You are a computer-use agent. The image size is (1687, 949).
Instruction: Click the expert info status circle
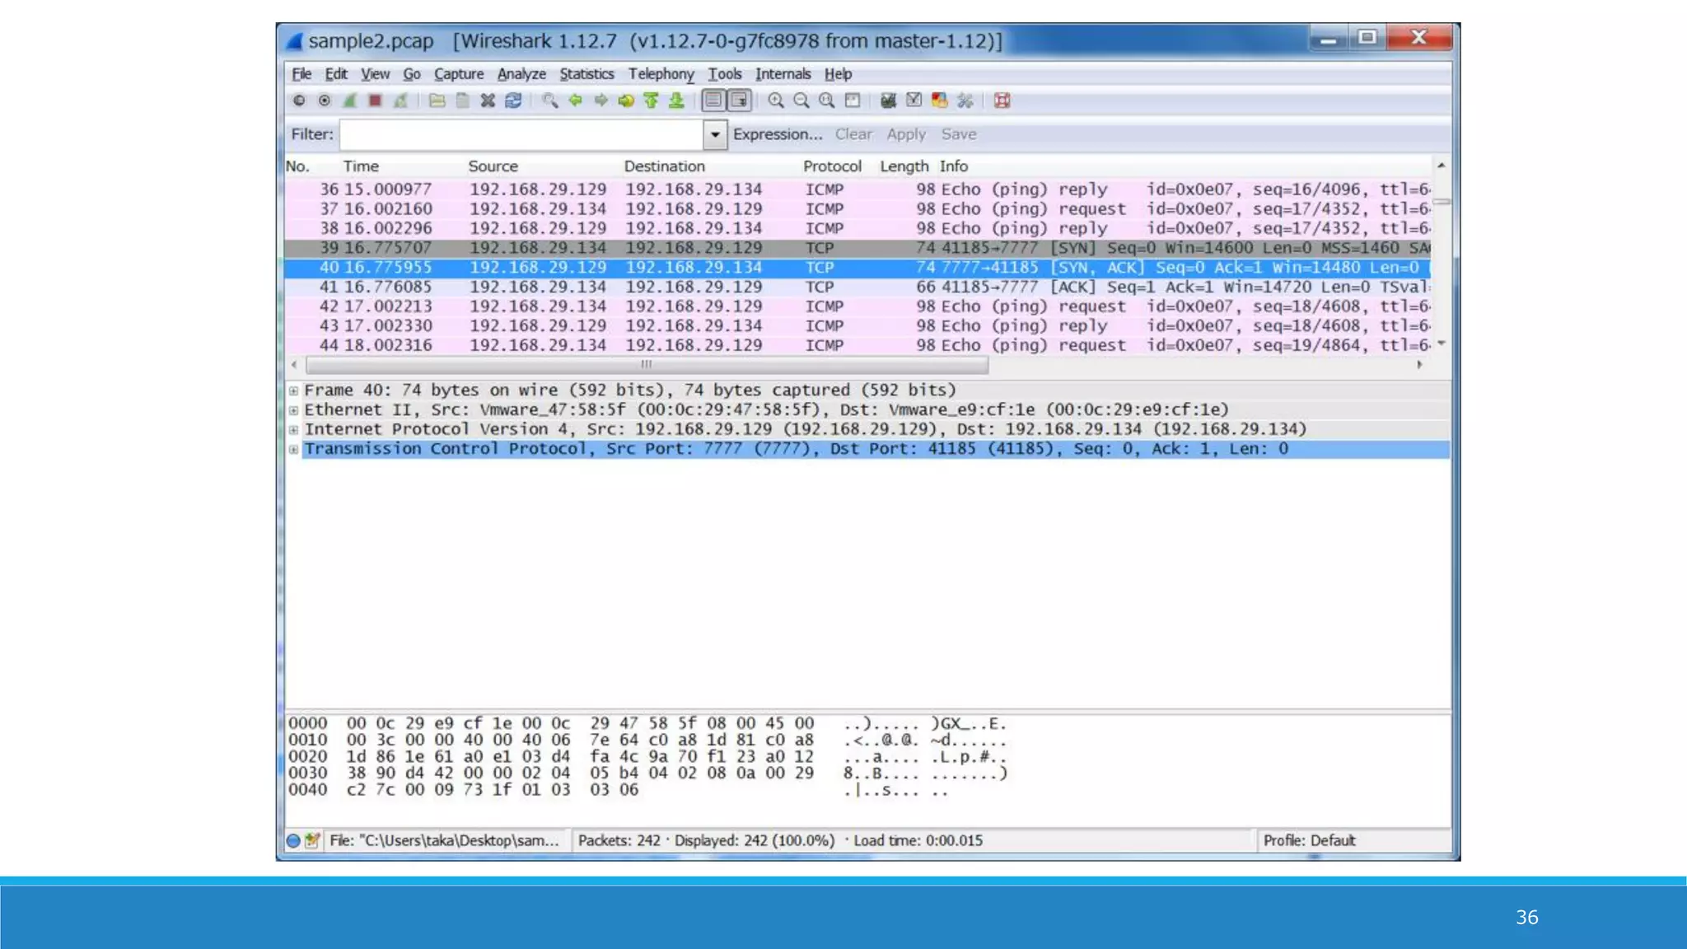click(x=293, y=841)
